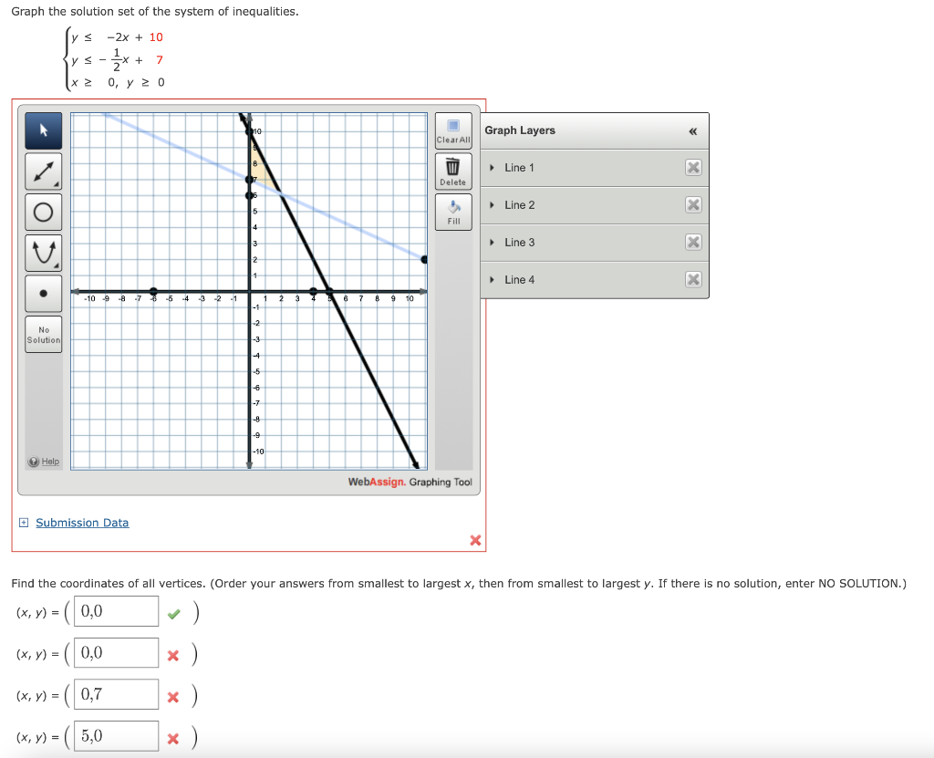The height and width of the screenshot is (758, 934).
Task: Click the answer field containing 0,7
Action: pos(115,694)
